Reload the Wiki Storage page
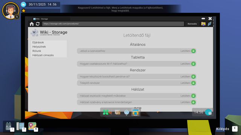The width and height of the screenshot is (241, 135). pos(38,24)
